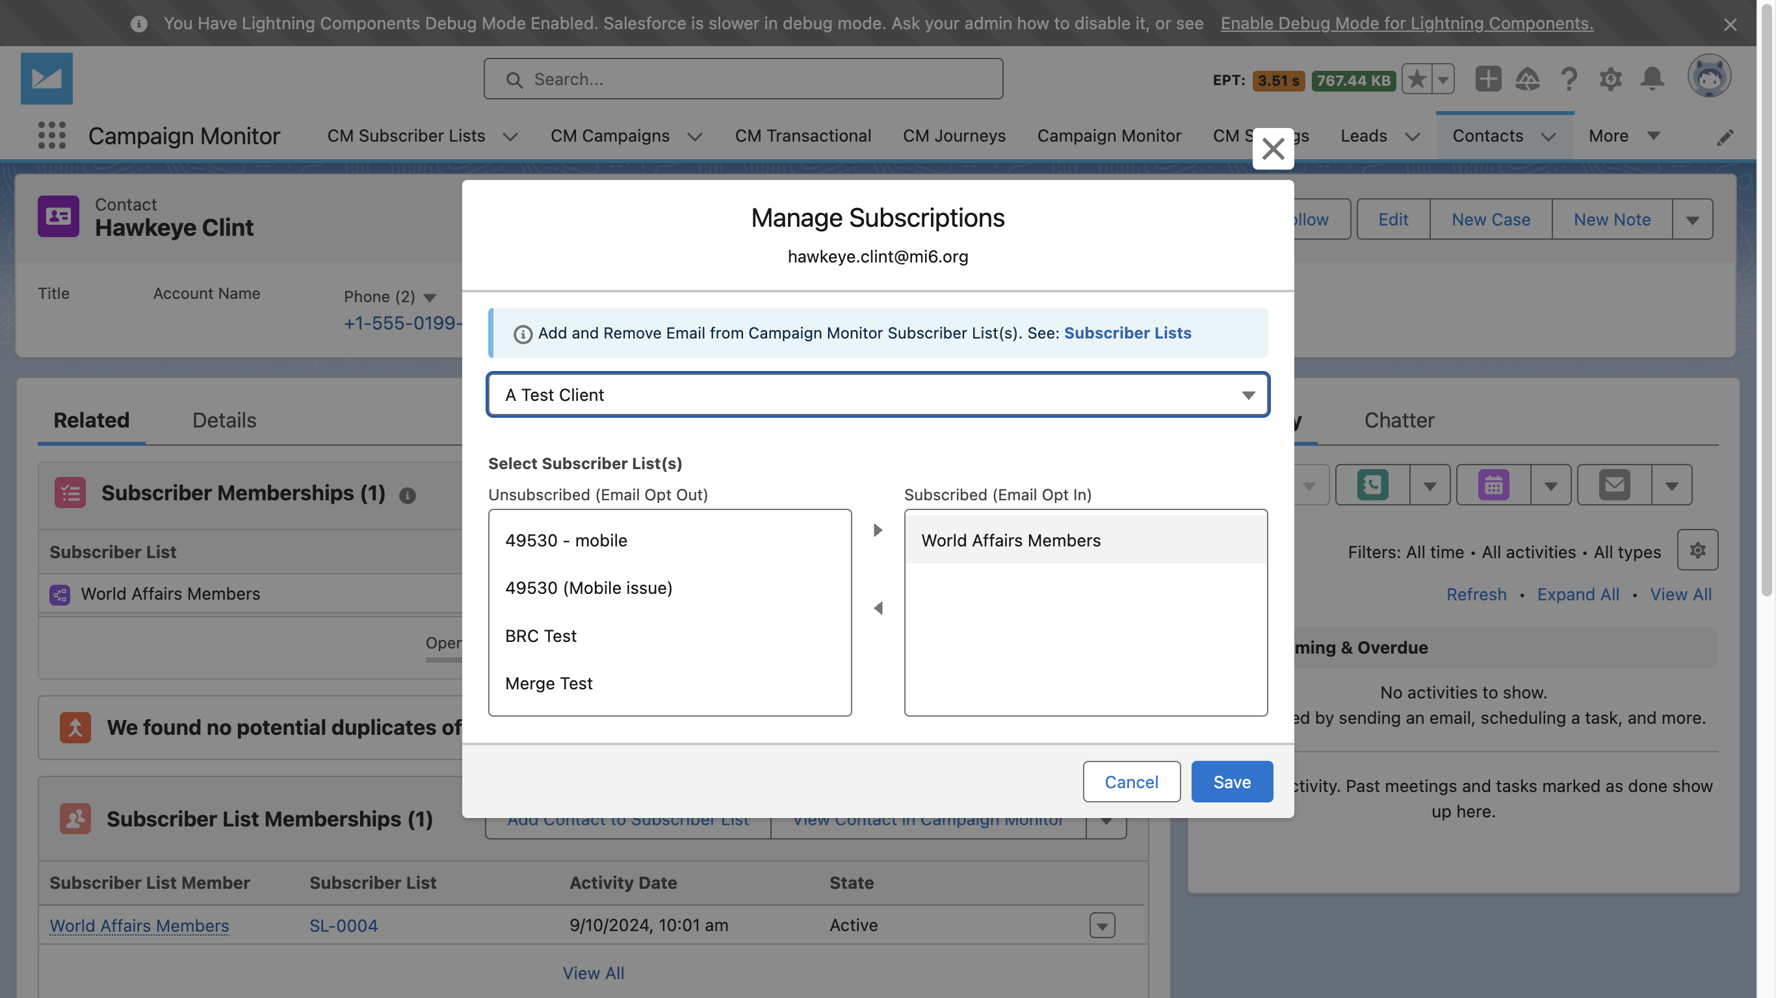1776x998 pixels.
Task: Click the Subscriber List Memberships icon
Action: point(75,819)
